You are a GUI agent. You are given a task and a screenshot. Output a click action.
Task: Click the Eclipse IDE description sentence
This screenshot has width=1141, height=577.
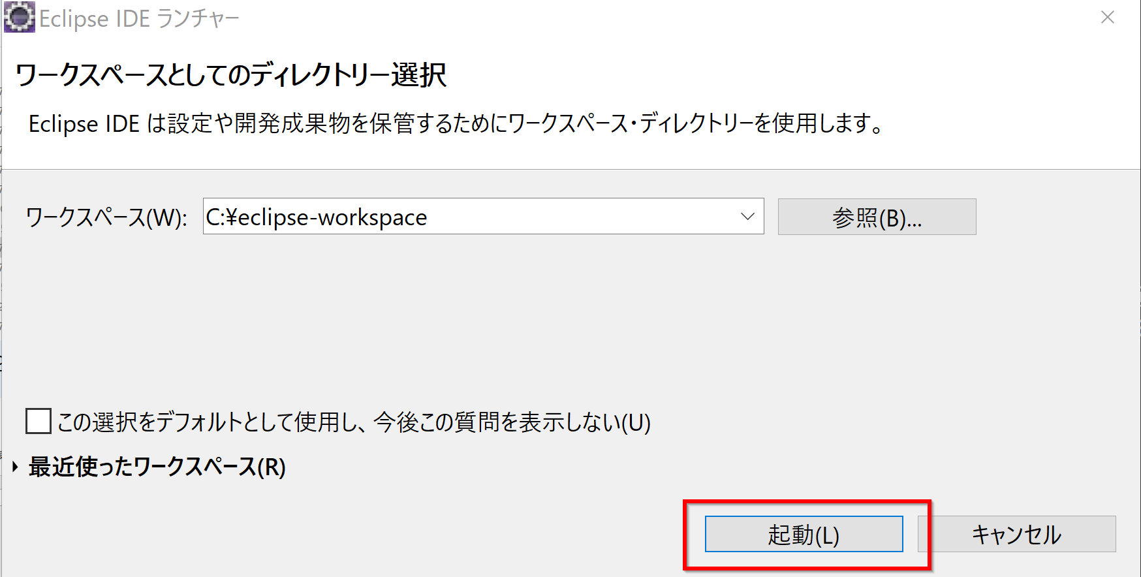pyautogui.click(x=456, y=123)
